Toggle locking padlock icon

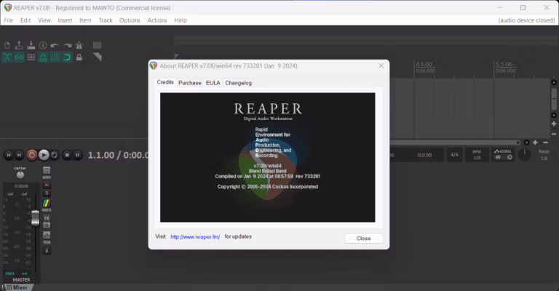(x=79, y=57)
